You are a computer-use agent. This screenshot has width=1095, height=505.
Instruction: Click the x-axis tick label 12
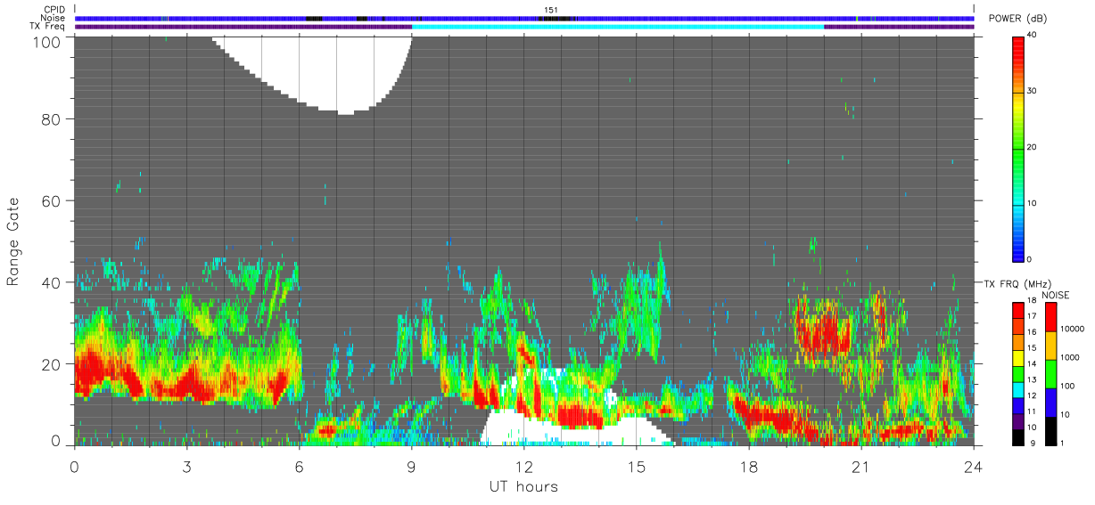pyautogui.click(x=523, y=466)
